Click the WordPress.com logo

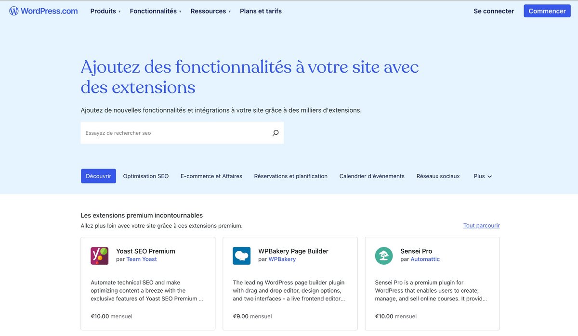pos(43,11)
